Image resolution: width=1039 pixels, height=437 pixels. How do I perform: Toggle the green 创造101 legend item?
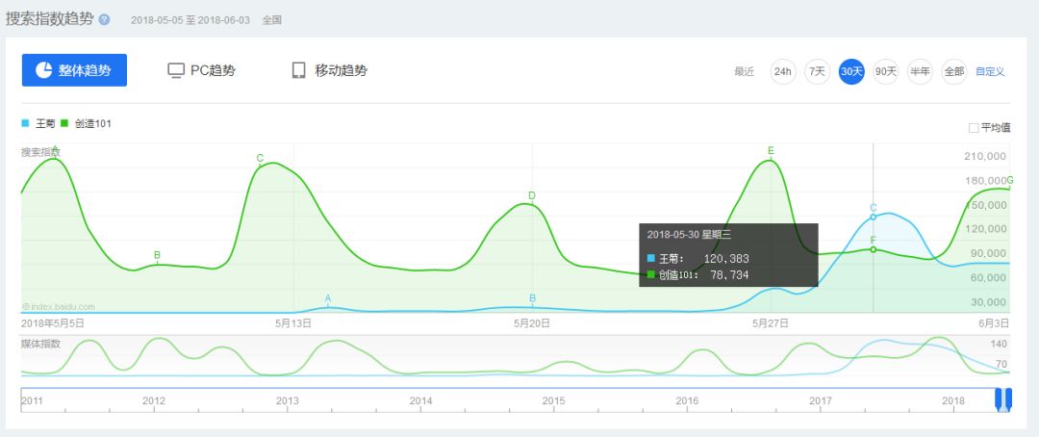[x=87, y=123]
